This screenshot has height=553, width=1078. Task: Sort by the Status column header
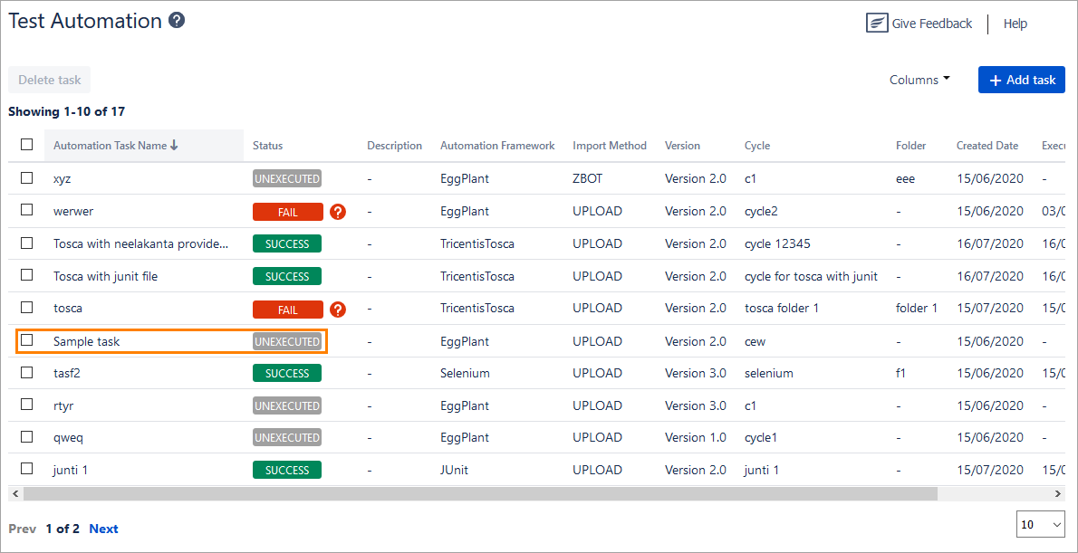point(267,146)
